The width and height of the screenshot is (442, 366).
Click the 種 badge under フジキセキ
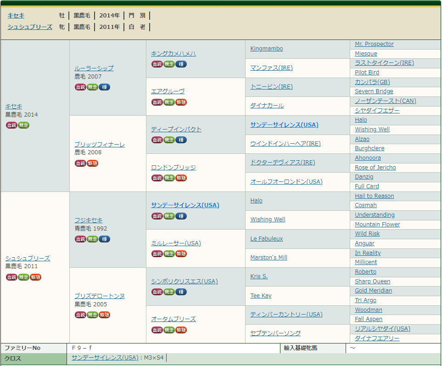(104, 239)
